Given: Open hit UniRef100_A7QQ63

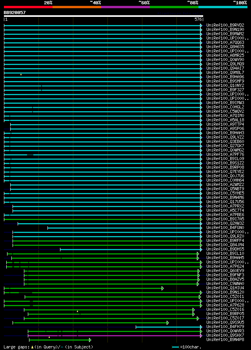Looking at the screenshot, I should 225,42.
